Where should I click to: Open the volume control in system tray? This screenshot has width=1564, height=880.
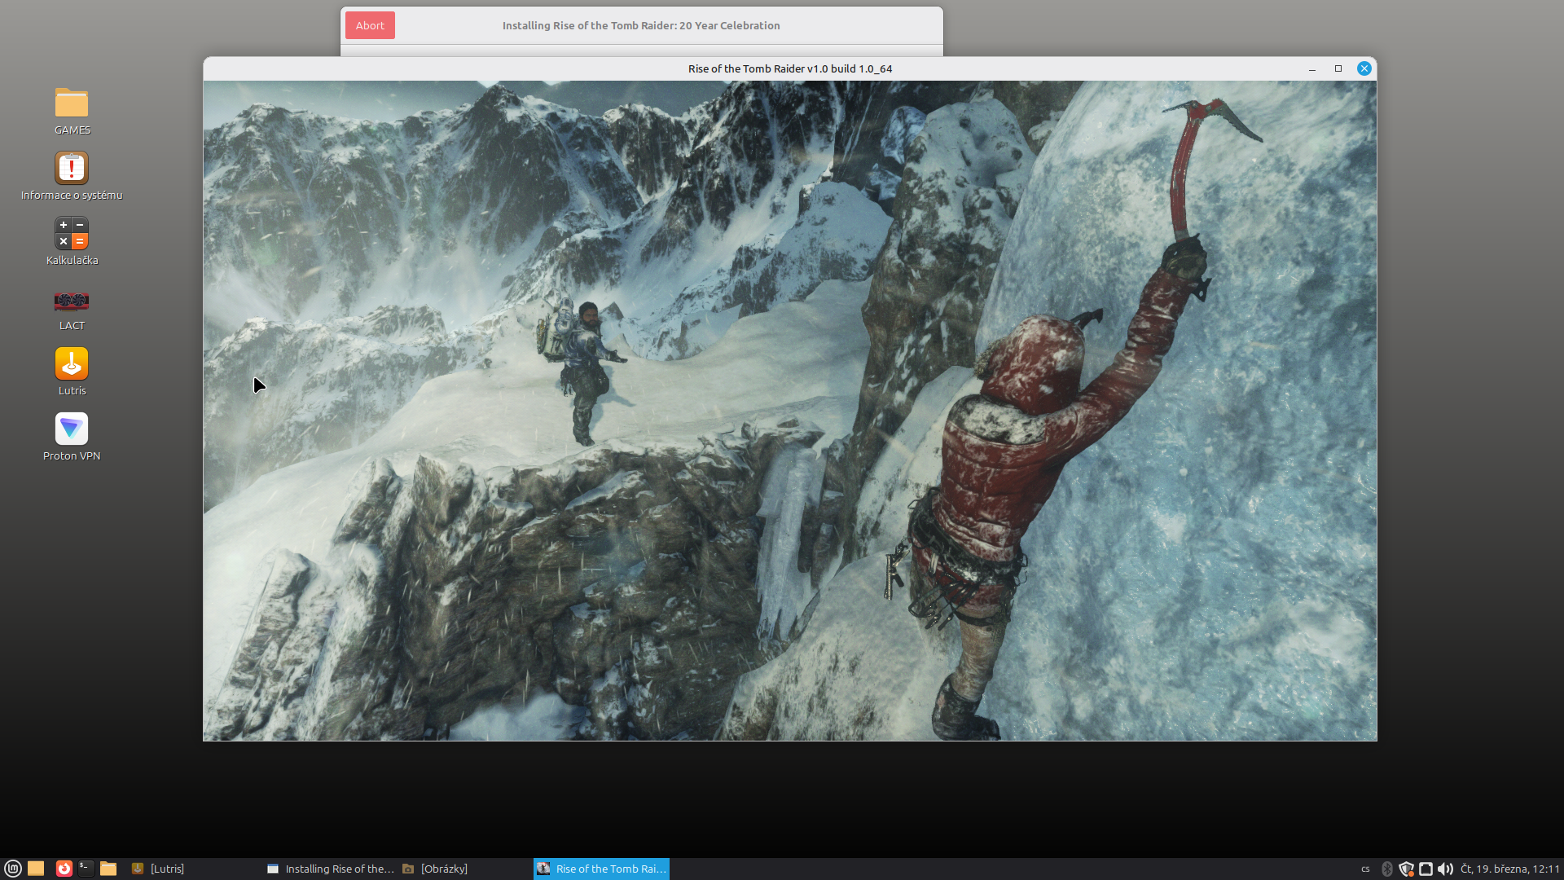1445,869
